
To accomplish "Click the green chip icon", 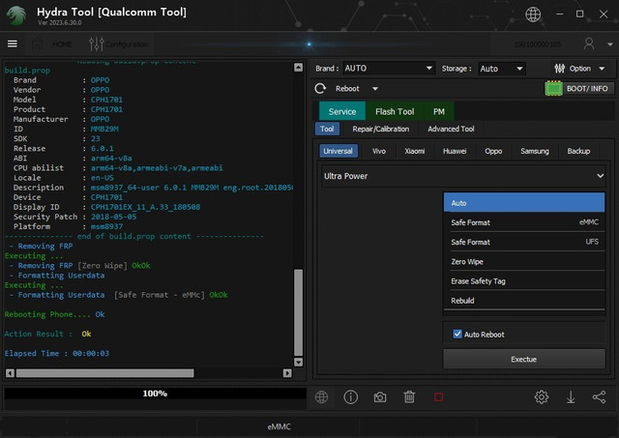I will (x=553, y=88).
